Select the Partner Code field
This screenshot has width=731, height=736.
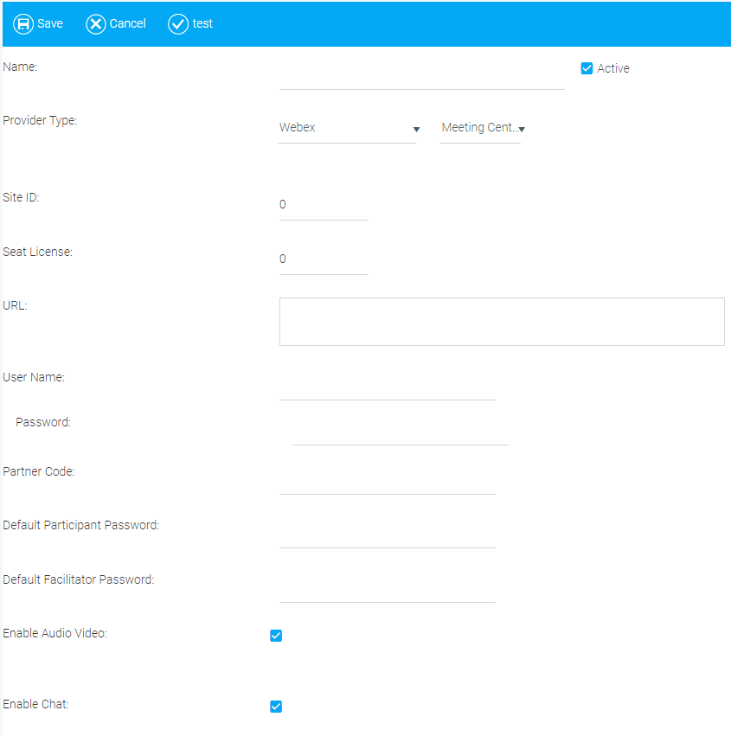387,483
